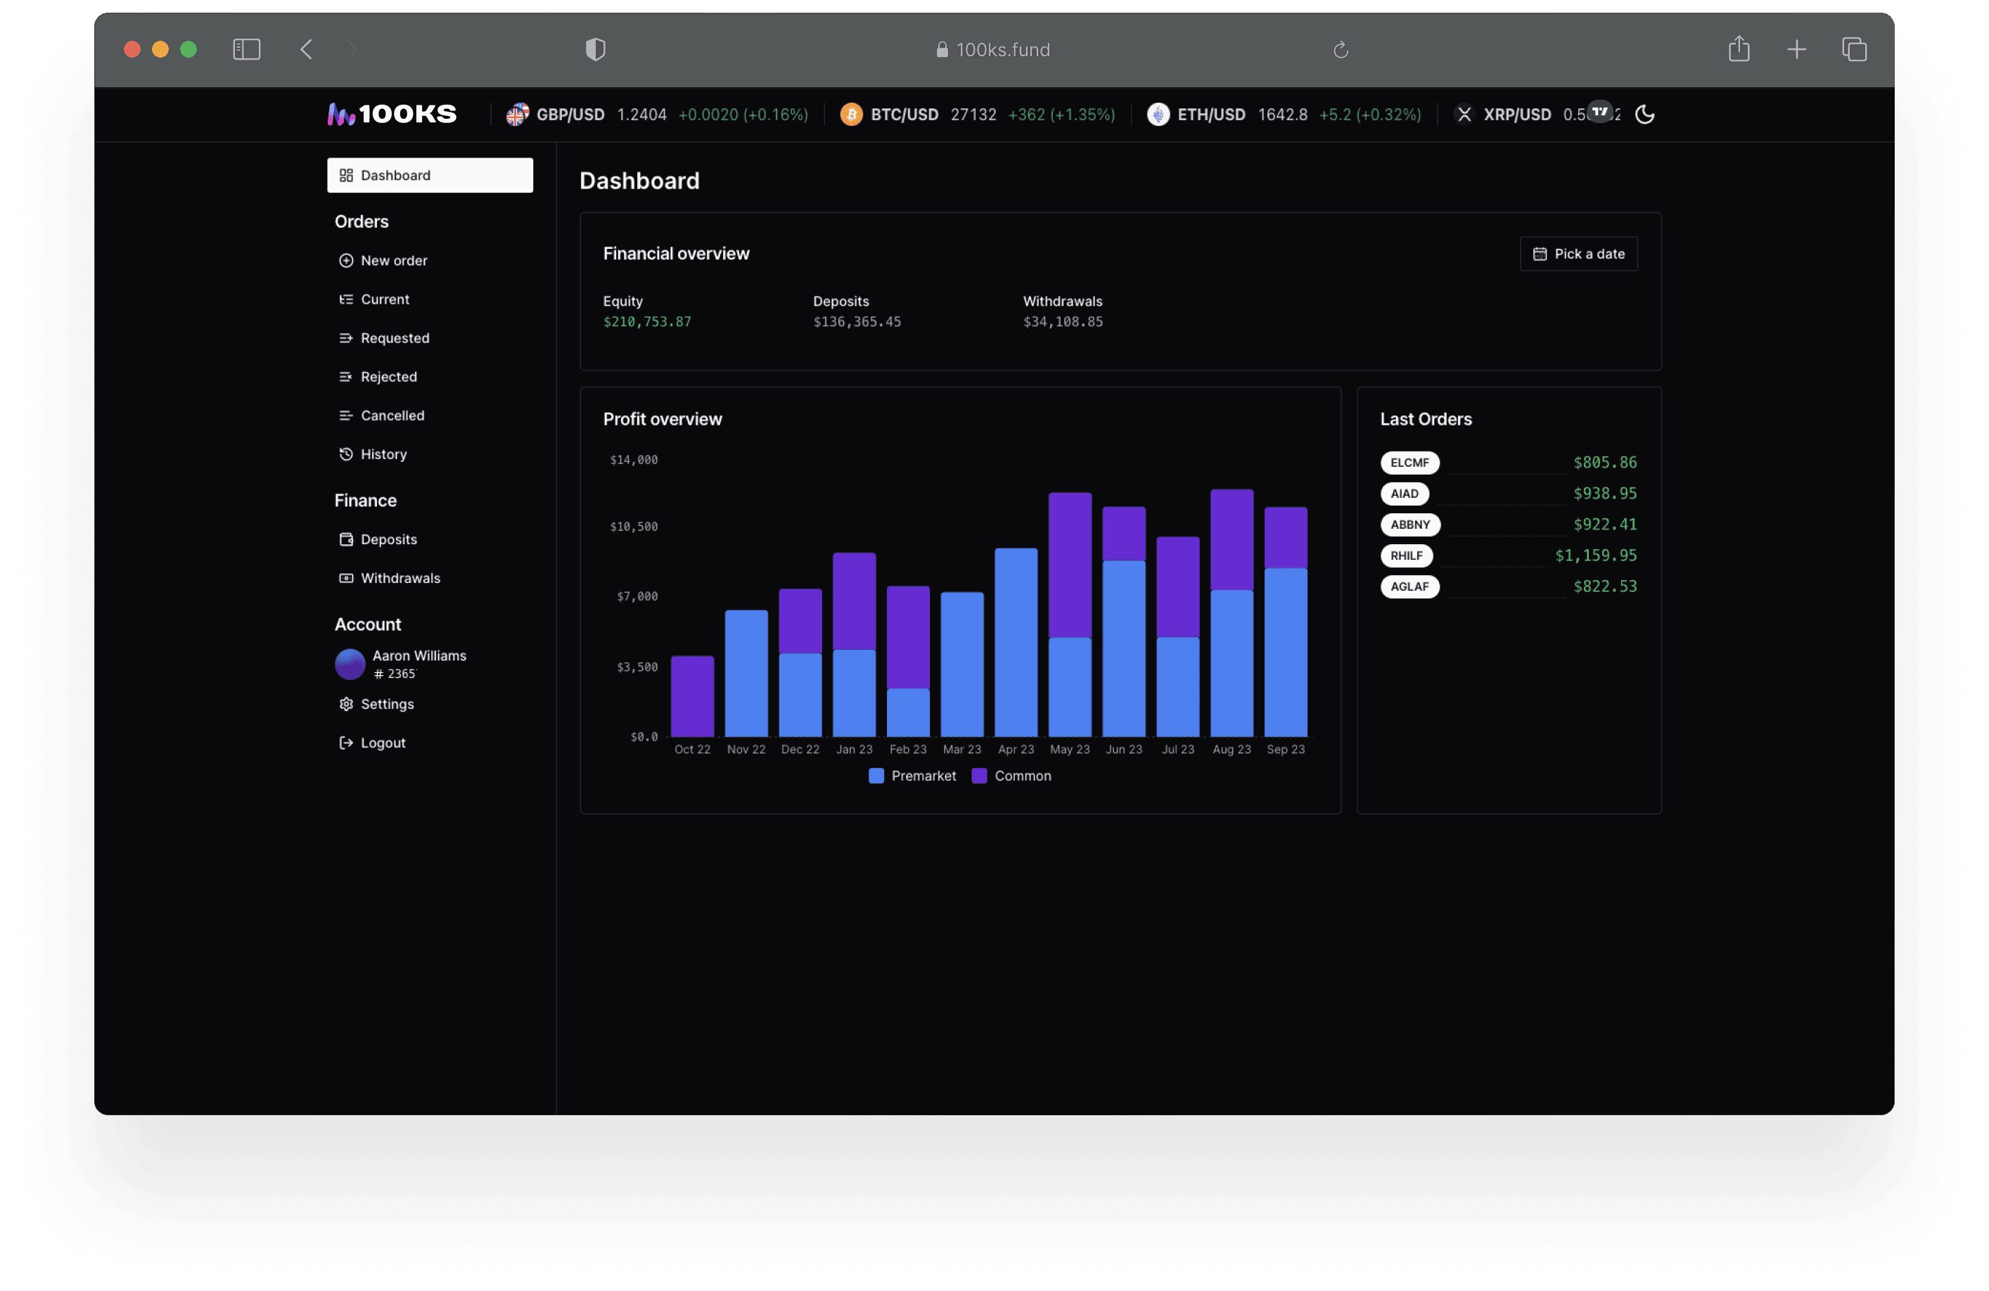The width and height of the screenshot is (1989, 1291).
Task: Click the Logout icon in Account
Action: pyautogui.click(x=345, y=742)
